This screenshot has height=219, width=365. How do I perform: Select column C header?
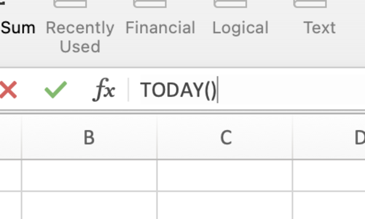(x=225, y=137)
